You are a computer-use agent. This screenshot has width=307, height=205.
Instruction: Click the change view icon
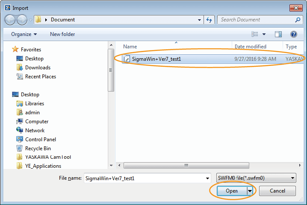tap(255, 34)
